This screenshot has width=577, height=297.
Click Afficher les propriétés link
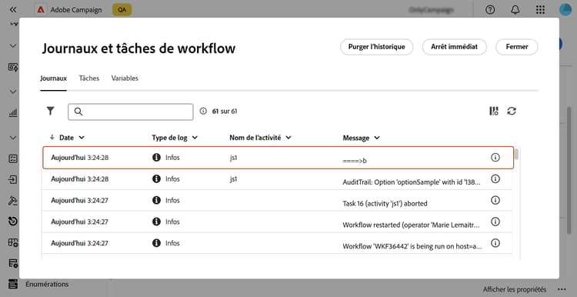[515, 289]
